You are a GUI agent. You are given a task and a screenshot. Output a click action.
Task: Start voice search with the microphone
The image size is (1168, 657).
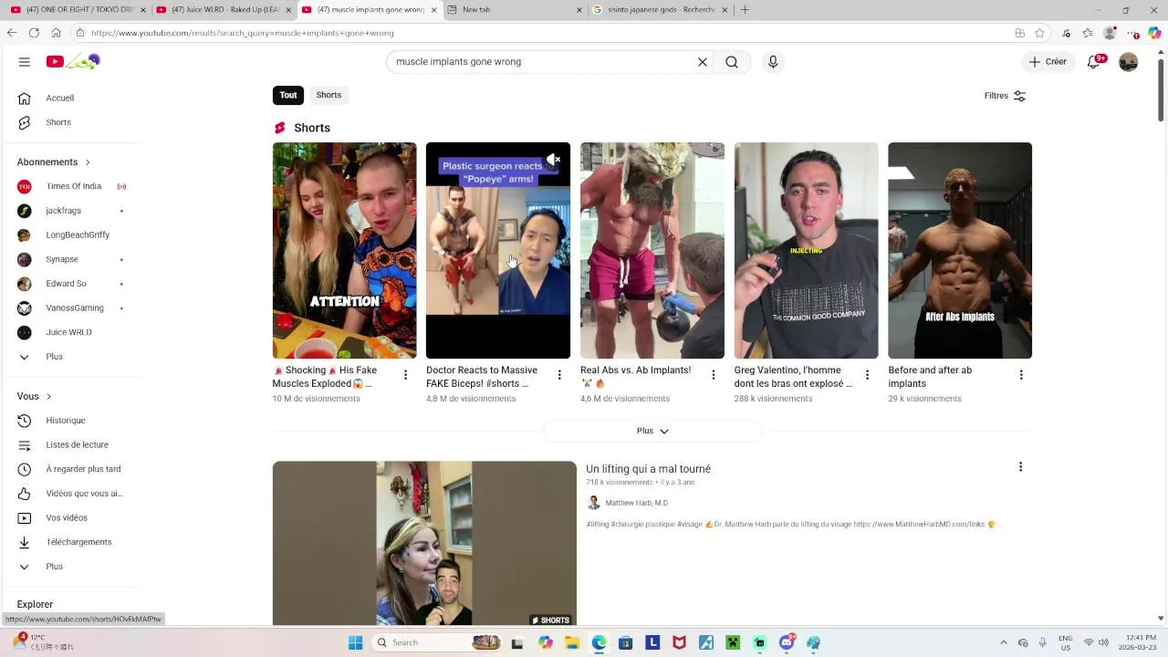point(773,62)
